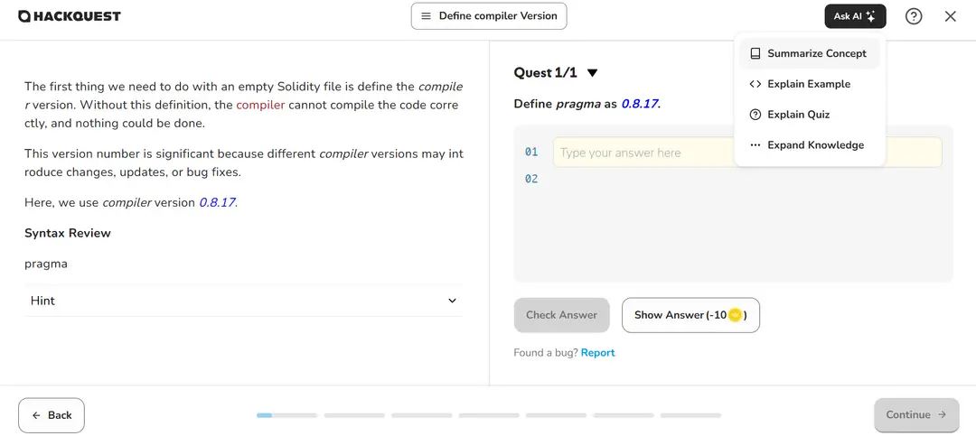Viewport: 976px width, 436px height.
Task: Go back with the Back button
Action: click(52, 415)
